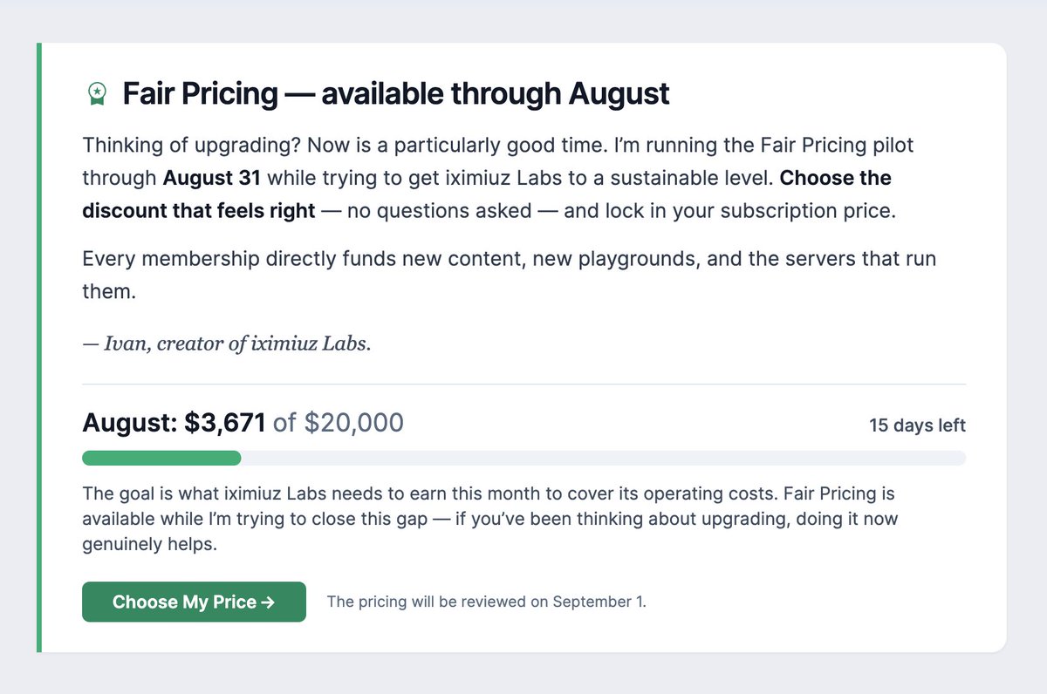Click the green filled portion of progress bar
Screen dimensions: 1047x694
coord(161,458)
